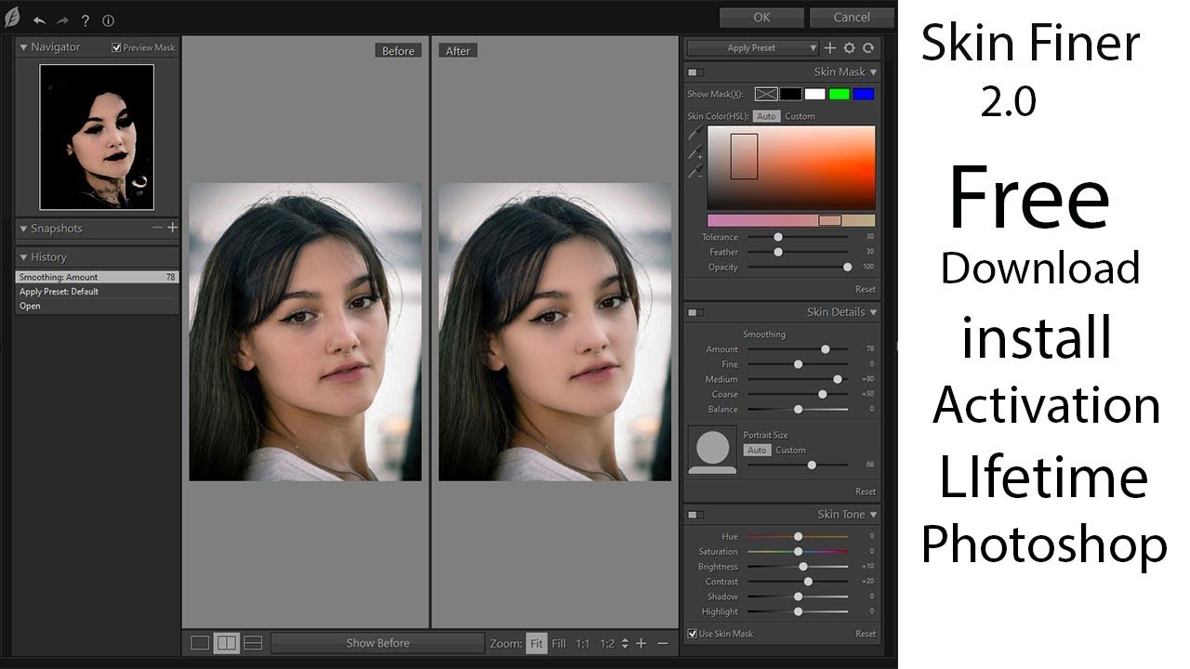Select 'Apply Preset: Default' history entry

pos(97,291)
